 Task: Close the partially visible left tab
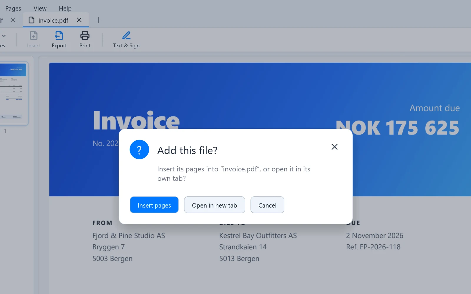click(x=13, y=20)
